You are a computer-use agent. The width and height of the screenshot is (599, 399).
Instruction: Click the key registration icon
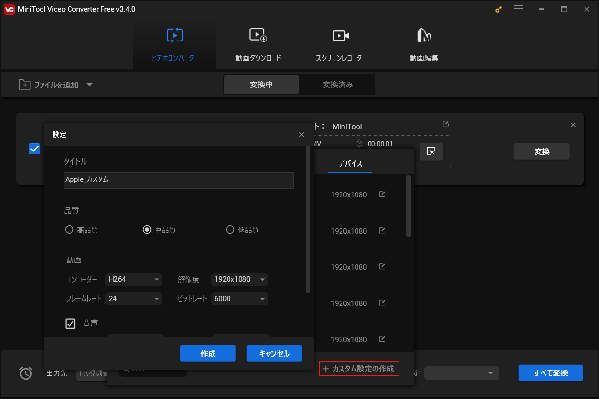[499, 9]
